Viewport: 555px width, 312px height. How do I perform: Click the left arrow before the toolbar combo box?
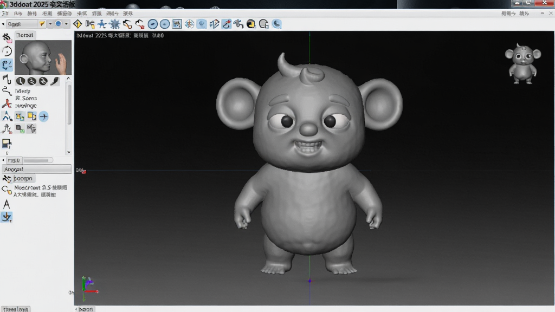(x=3, y=24)
